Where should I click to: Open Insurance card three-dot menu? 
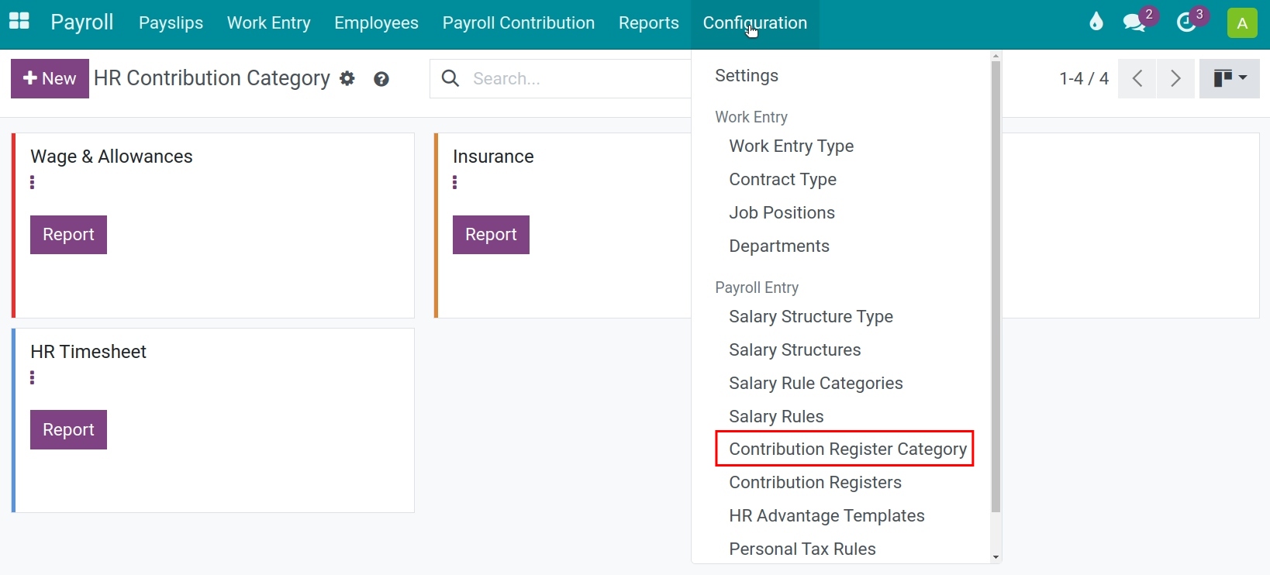coord(454,182)
